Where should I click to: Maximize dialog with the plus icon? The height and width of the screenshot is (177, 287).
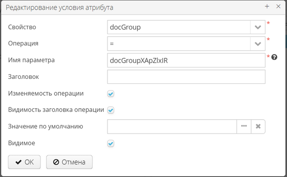point(267,6)
